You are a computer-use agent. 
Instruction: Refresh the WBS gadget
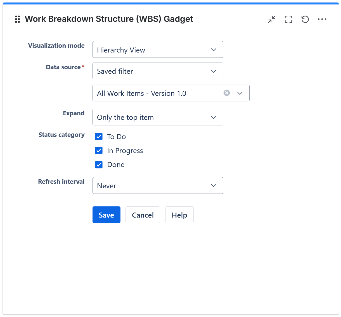pos(305,19)
